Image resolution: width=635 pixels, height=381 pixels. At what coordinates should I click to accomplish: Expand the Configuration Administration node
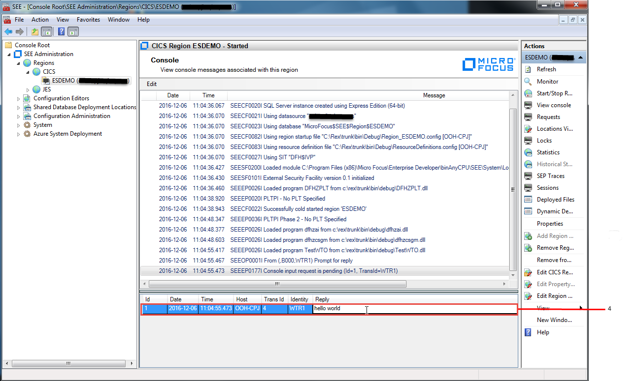coord(19,116)
